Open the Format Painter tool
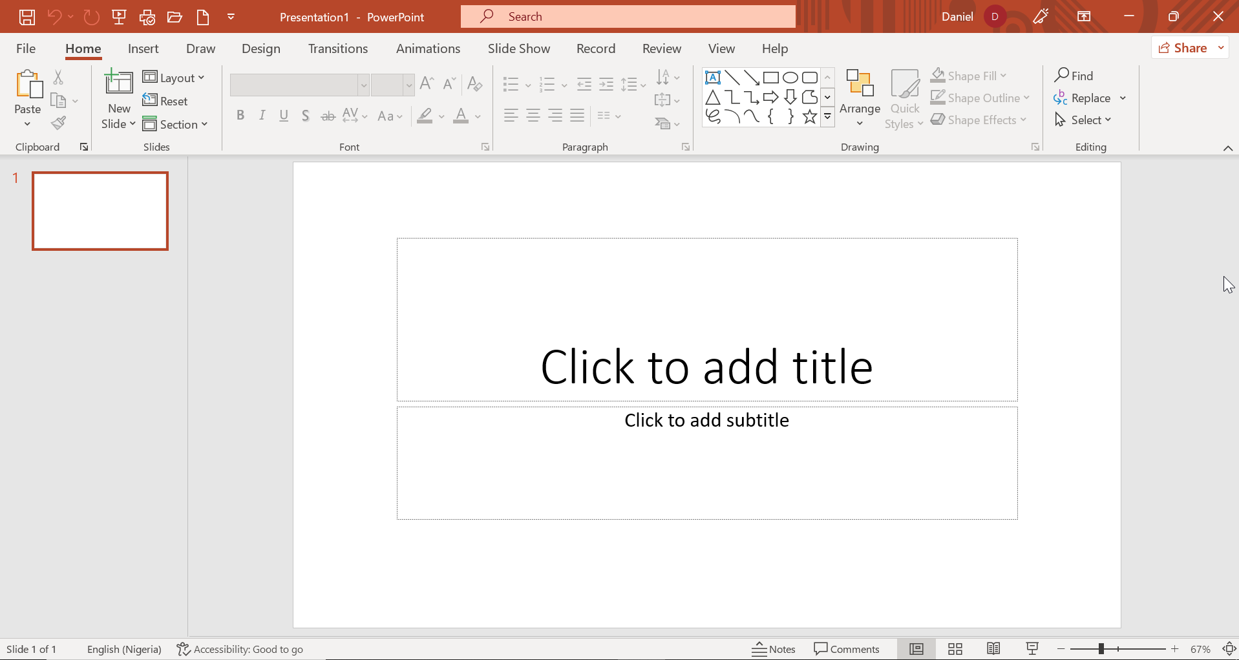Image resolution: width=1239 pixels, height=660 pixels. click(59, 123)
